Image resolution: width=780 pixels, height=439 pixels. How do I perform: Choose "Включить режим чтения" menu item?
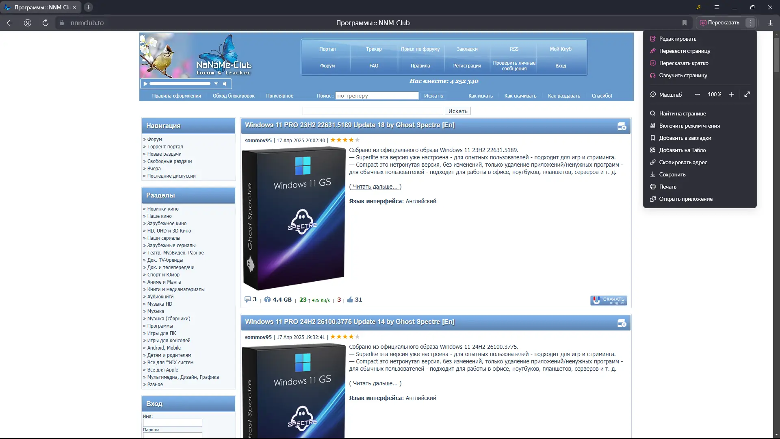[689, 126]
